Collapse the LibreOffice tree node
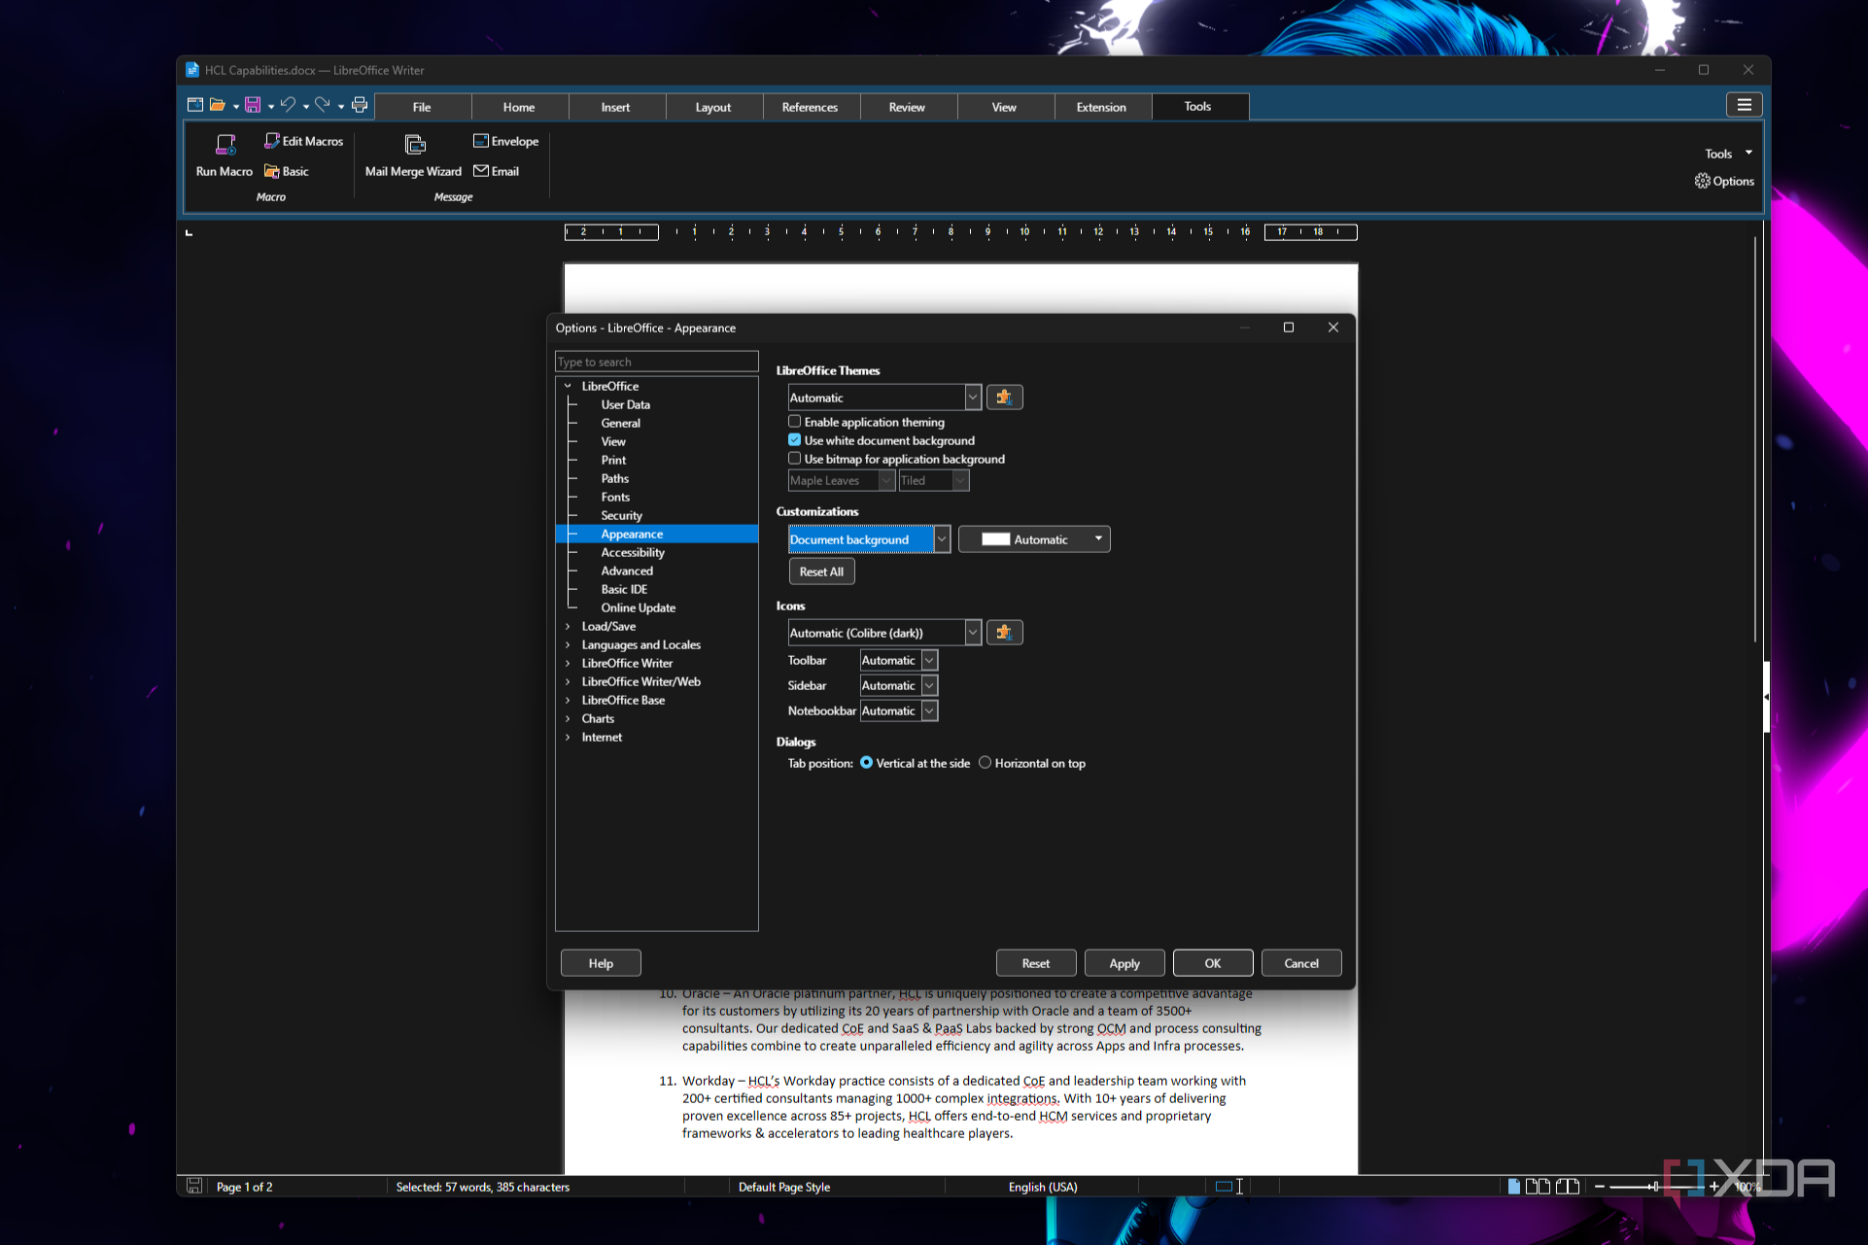The image size is (1868, 1245). pos(568,386)
